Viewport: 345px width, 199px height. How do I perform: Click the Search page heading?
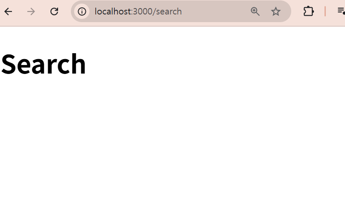tap(44, 64)
